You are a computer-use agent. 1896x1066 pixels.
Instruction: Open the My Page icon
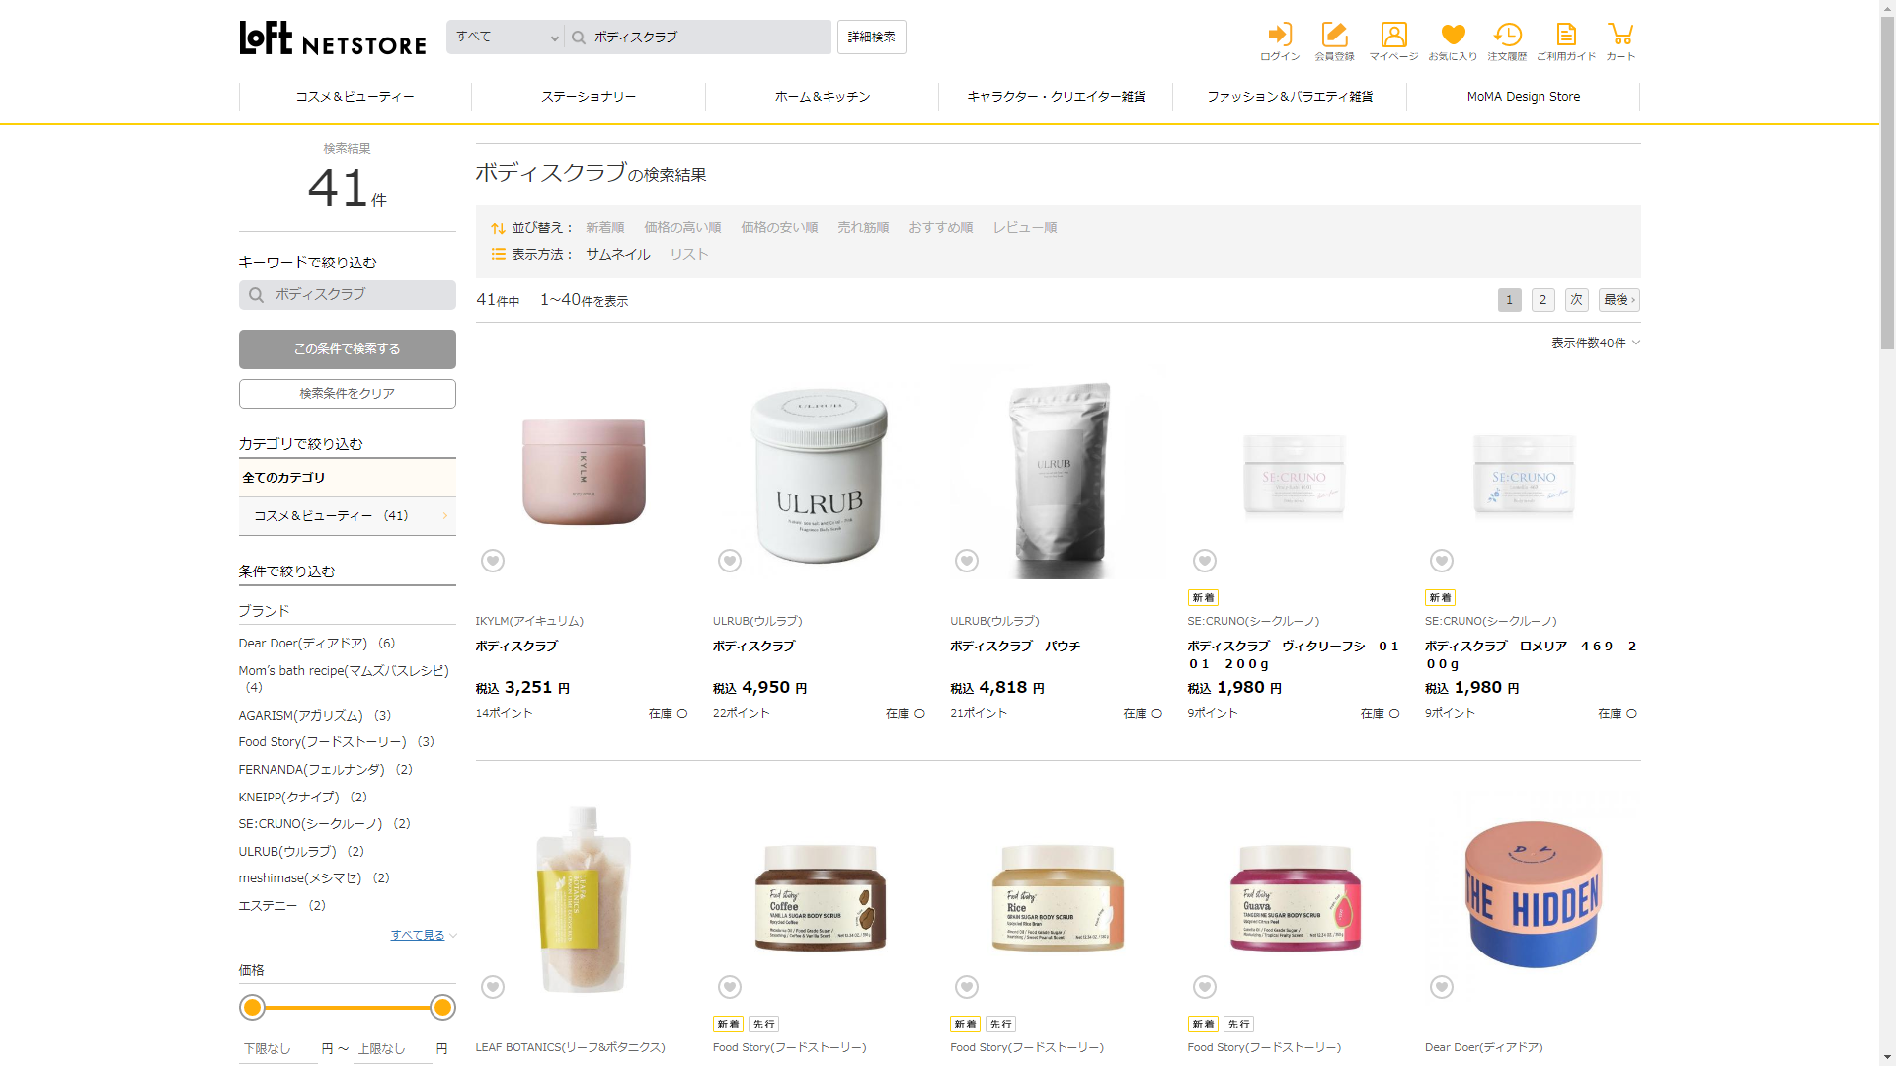point(1393,41)
